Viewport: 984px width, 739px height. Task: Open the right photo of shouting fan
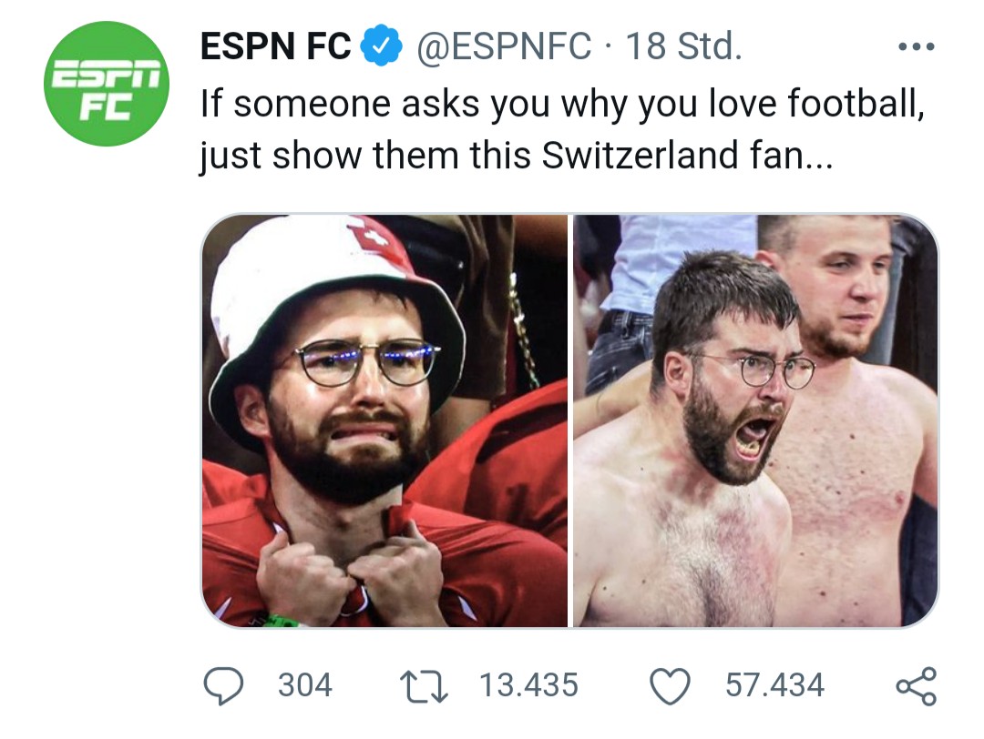pos(755,420)
